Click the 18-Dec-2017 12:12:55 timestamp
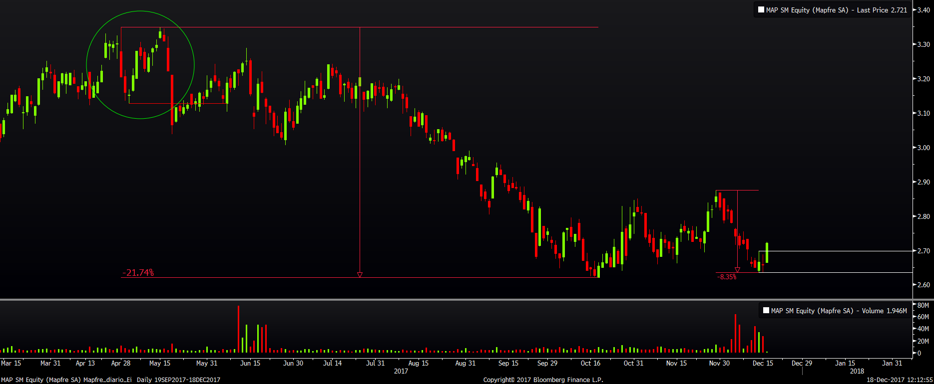This screenshot has height=384, width=934. (x=900, y=380)
